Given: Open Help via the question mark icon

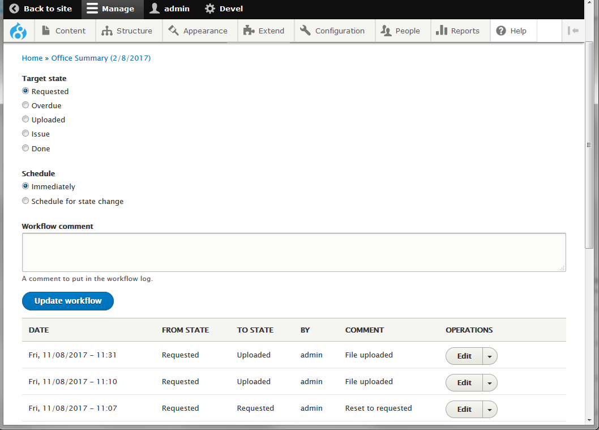Looking at the screenshot, I should [500, 31].
